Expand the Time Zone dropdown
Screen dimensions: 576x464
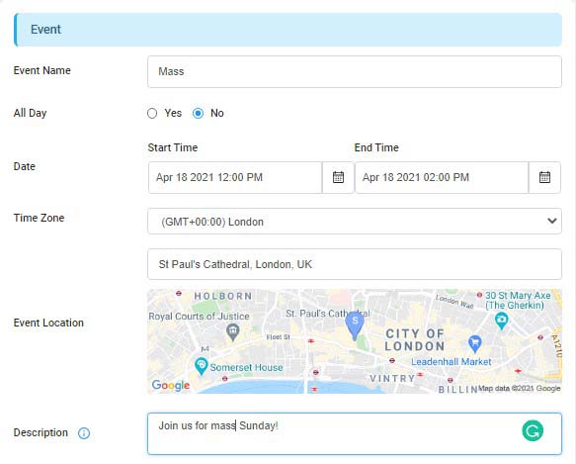point(355,222)
